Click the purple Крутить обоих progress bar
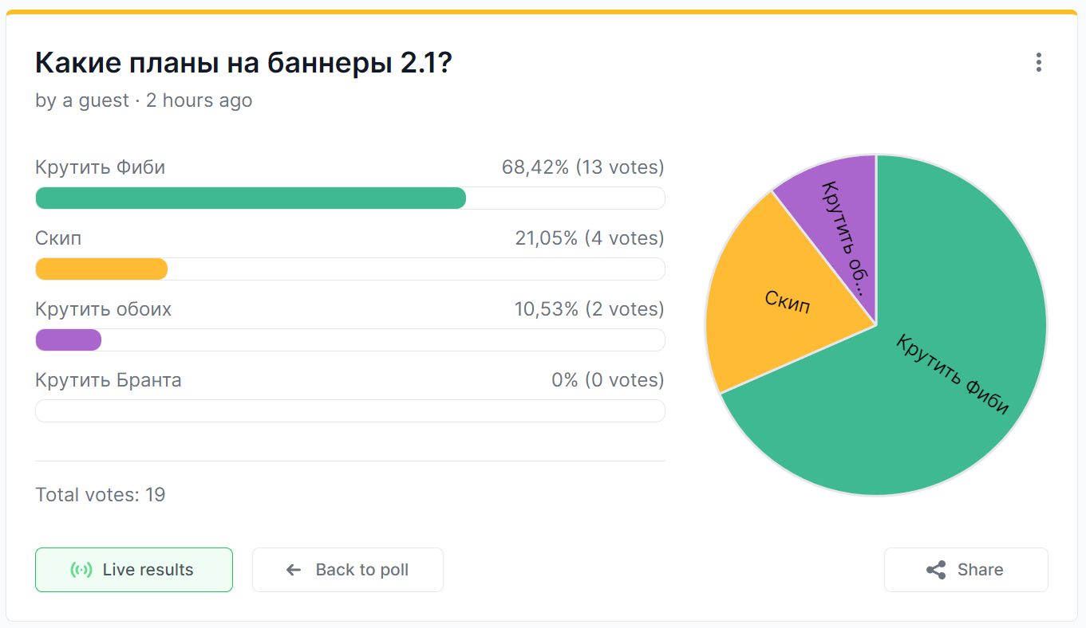The height and width of the screenshot is (628, 1086). (69, 340)
